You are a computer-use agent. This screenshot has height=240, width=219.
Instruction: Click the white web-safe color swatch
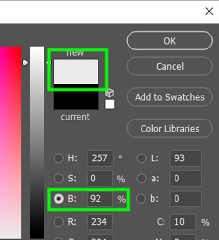click(109, 104)
